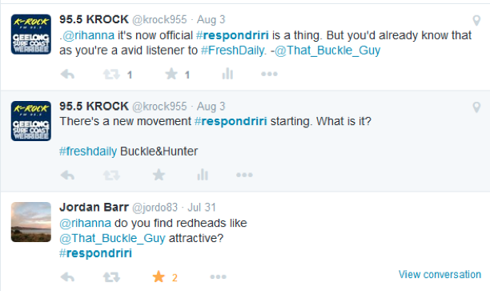
Task: Favorite the first KROCK tweet with star
Action: (171, 75)
